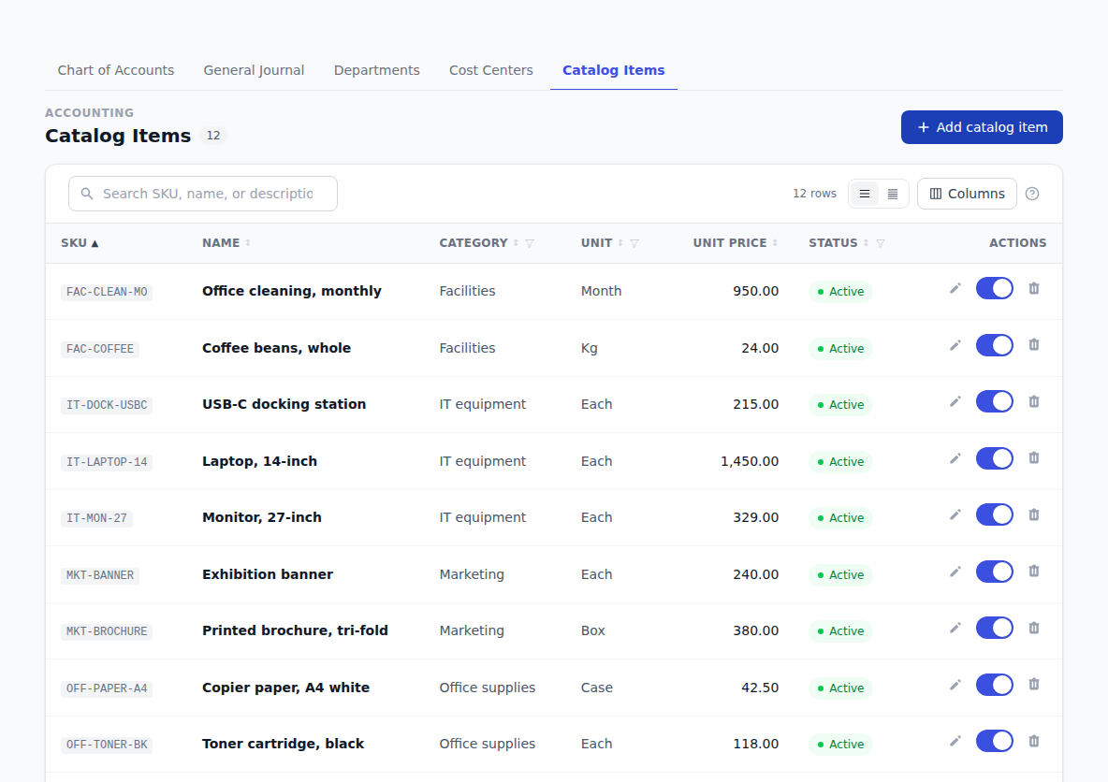The width and height of the screenshot is (1108, 782).
Task: Click the FAC-COFFEE SKU code
Action: pyautogui.click(x=99, y=349)
